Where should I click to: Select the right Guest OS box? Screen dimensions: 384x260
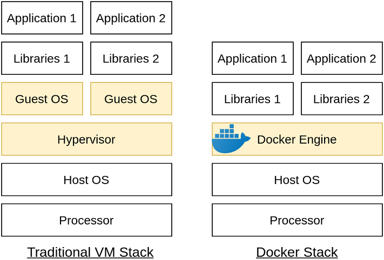(131, 99)
